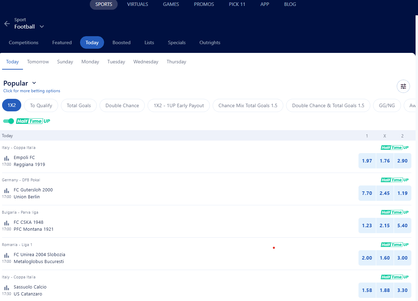Image resolution: width=418 pixels, height=301 pixels.
Task: Turn off the HalfTime UP switch
Action: (8, 121)
